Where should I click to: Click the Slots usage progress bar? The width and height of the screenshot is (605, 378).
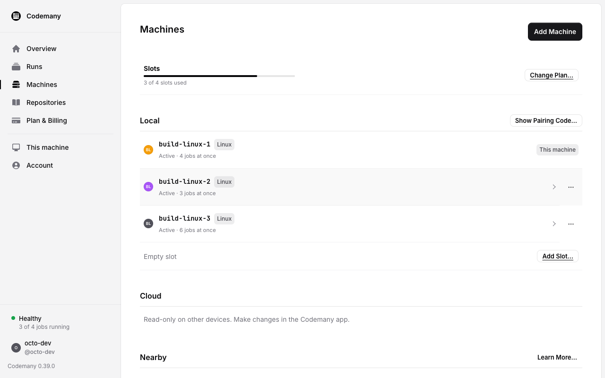click(x=219, y=76)
